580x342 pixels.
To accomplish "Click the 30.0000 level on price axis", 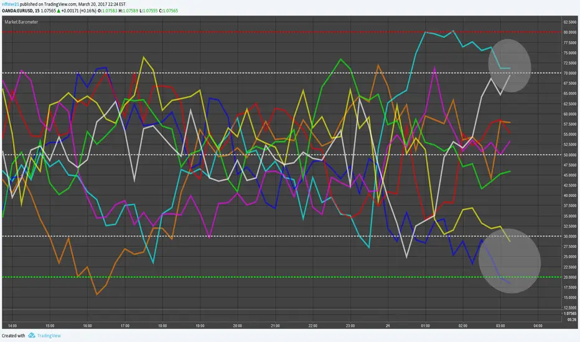I will [x=569, y=236].
